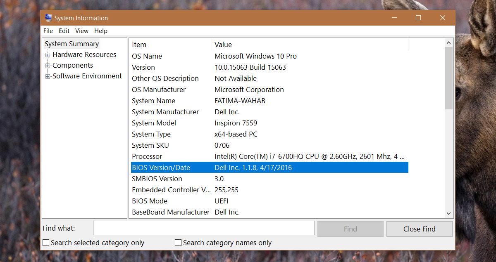Click the value Dell Inc. 1.1.8, 4/17/2016
Image resolution: width=496 pixels, height=262 pixels.
tap(253, 168)
